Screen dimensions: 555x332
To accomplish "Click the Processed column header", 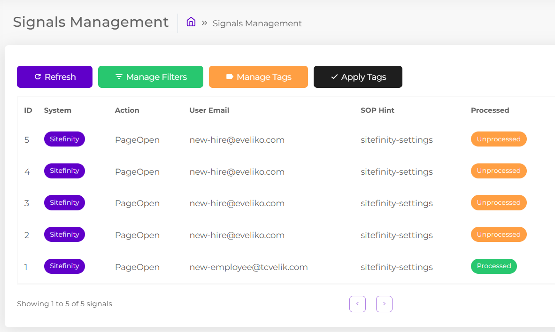I will [490, 110].
